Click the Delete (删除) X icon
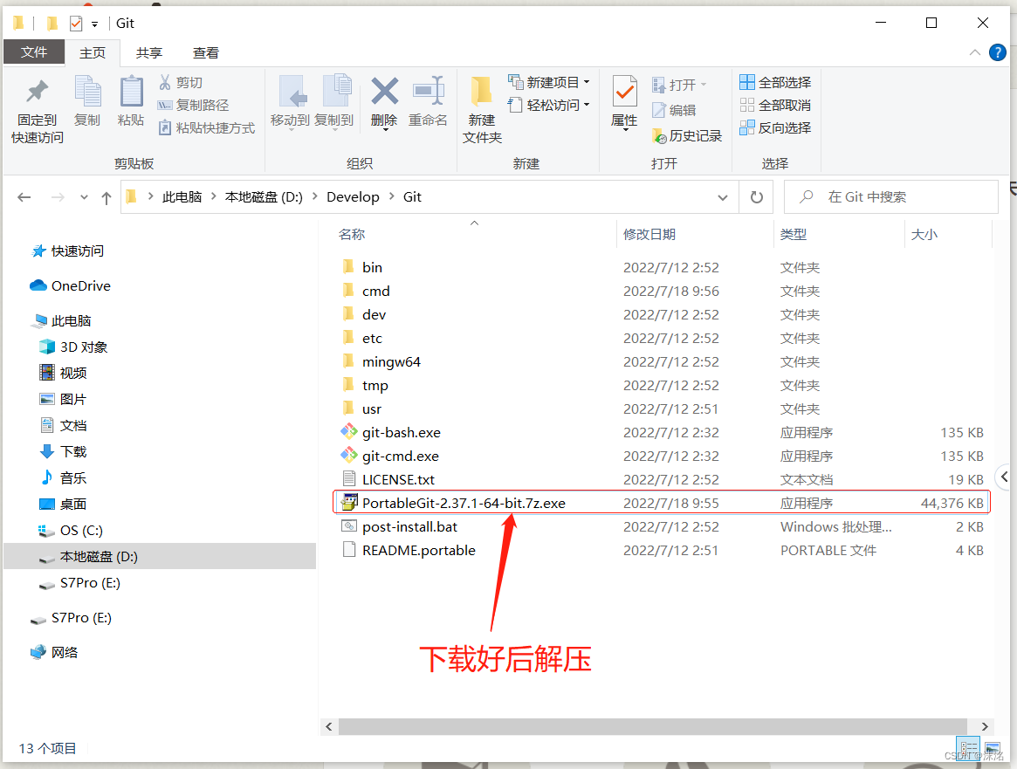The height and width of the screenshot is (769, 1017). click(384, 91)
